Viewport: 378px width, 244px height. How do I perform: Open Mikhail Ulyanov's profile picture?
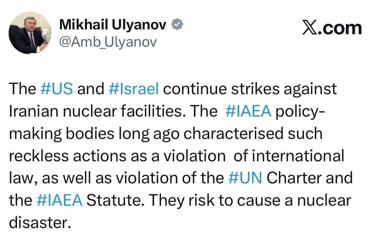tap(29, 33)
